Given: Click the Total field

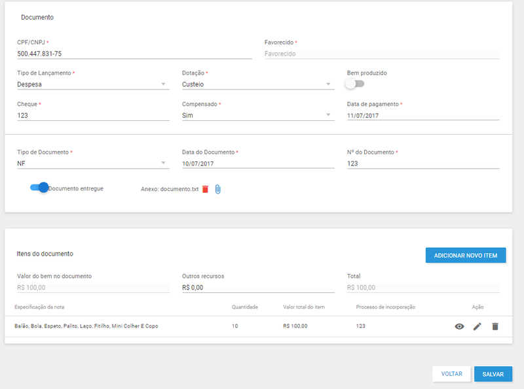Looking at the screenshot, I should 423,288.
